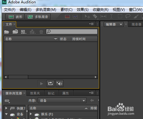Select the Time Selection tool
143x119 pixels.
tap(111, 16)
